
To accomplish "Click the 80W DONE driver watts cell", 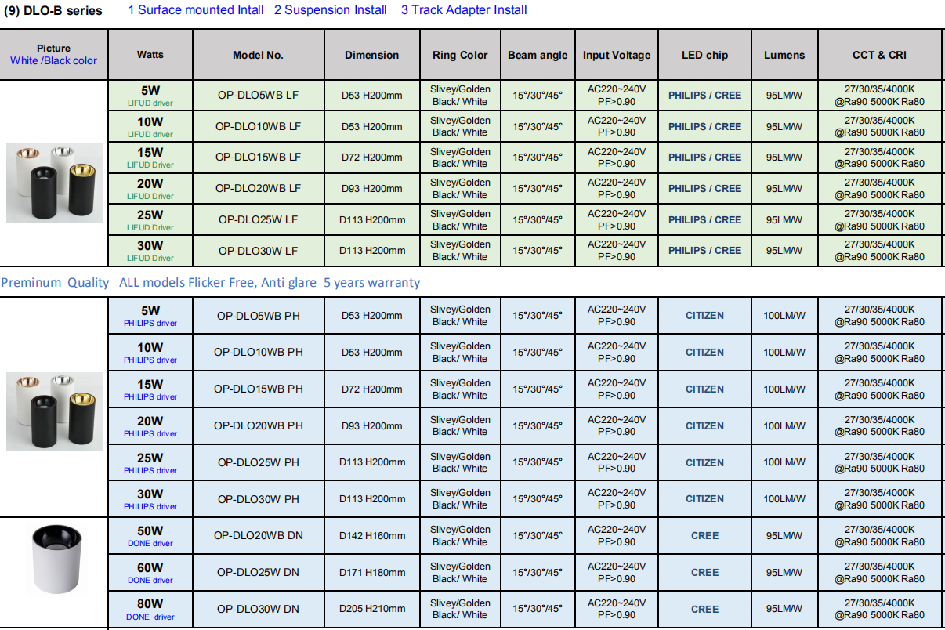I will click(150, 610).
